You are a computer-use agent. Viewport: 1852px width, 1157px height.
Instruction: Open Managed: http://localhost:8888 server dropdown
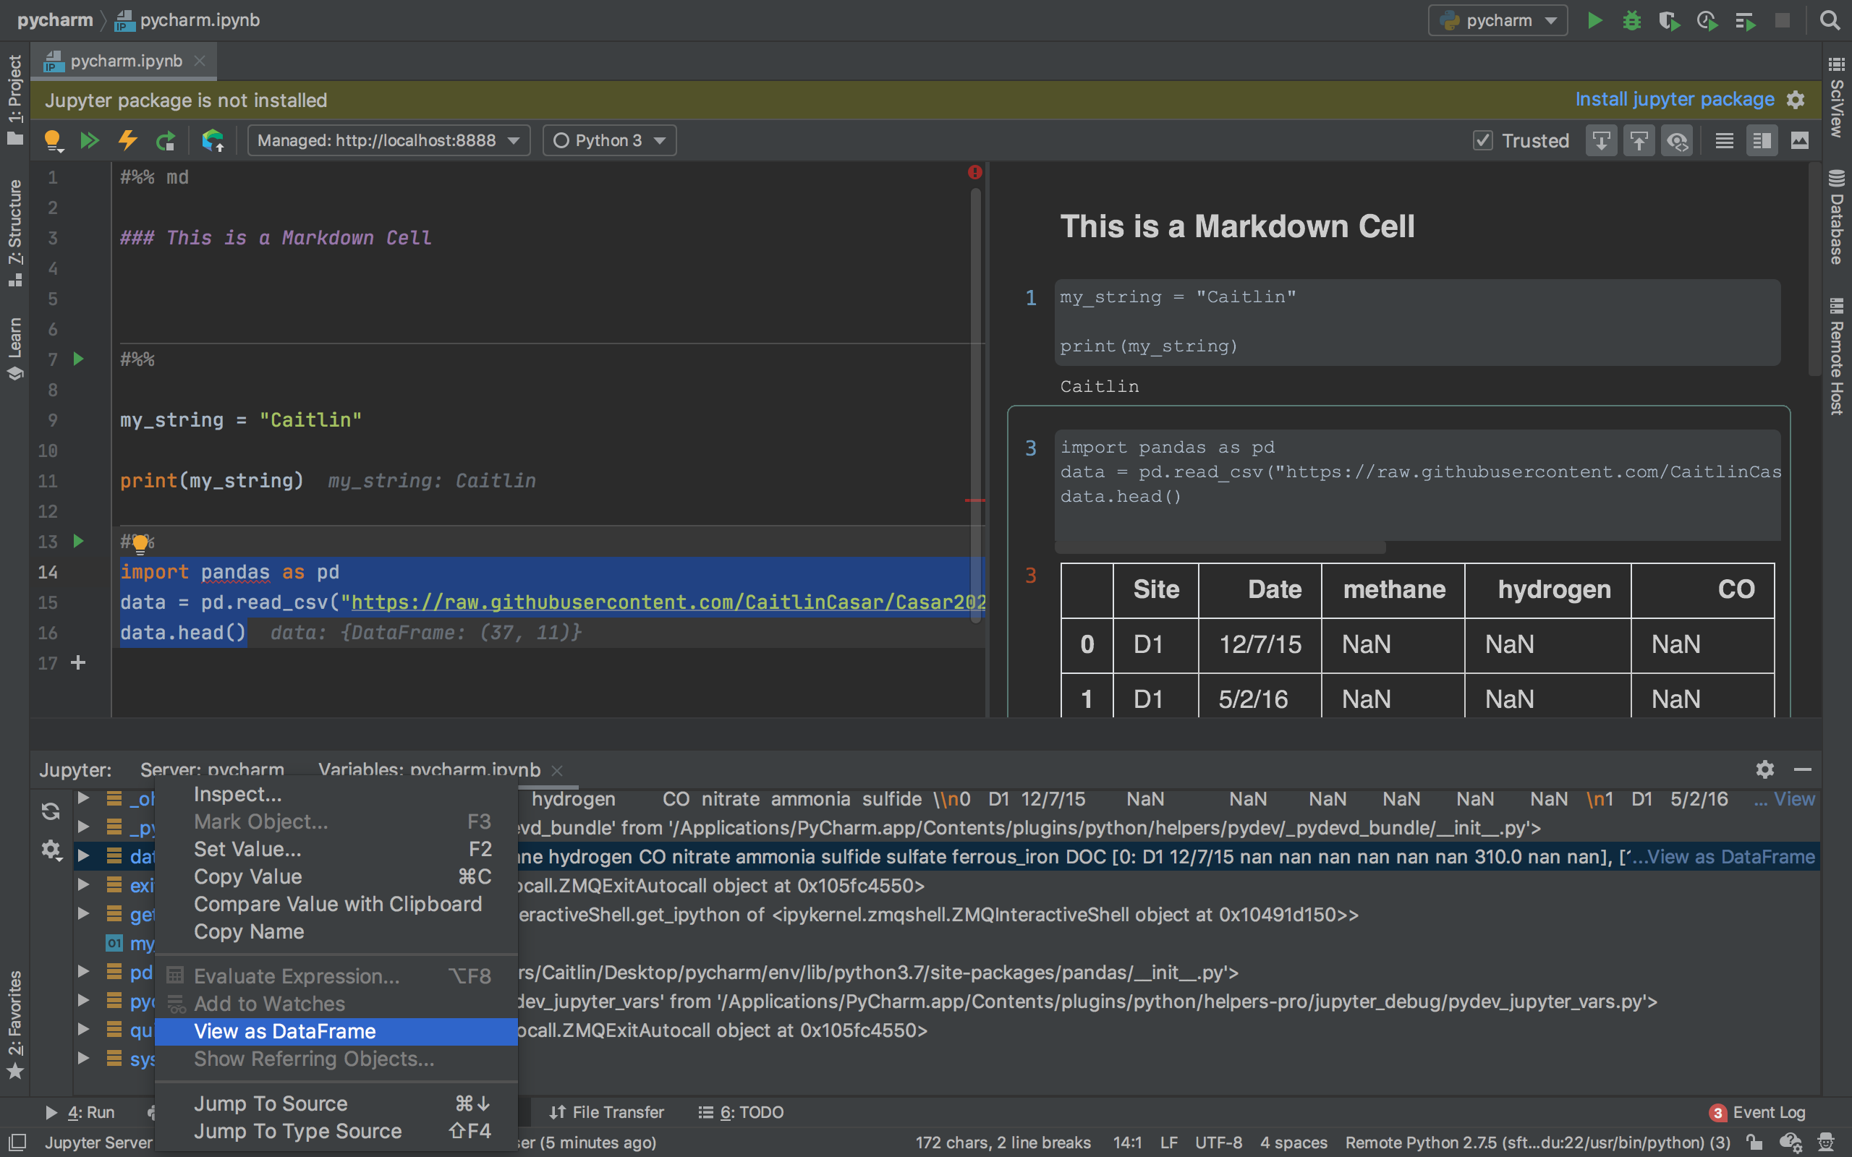[x=388, y=141]
